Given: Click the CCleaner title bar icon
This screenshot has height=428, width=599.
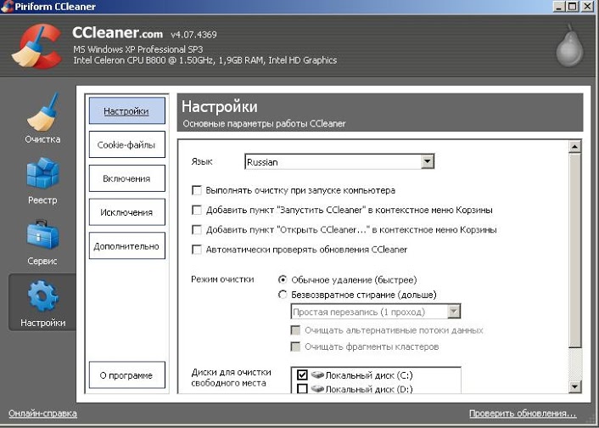Looking at the screenshot, I should 7,7.
